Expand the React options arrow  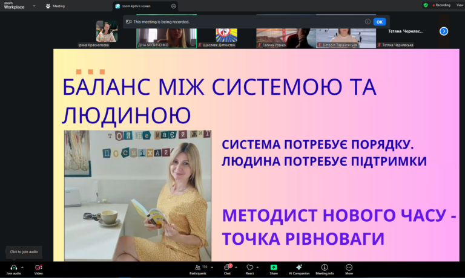257,267
